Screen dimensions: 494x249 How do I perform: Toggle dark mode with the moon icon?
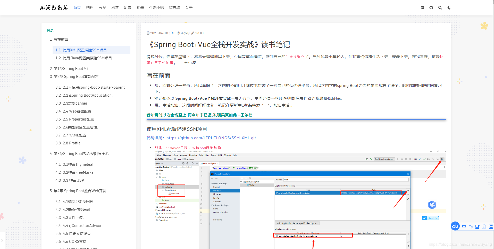click(x=449, y=8)
